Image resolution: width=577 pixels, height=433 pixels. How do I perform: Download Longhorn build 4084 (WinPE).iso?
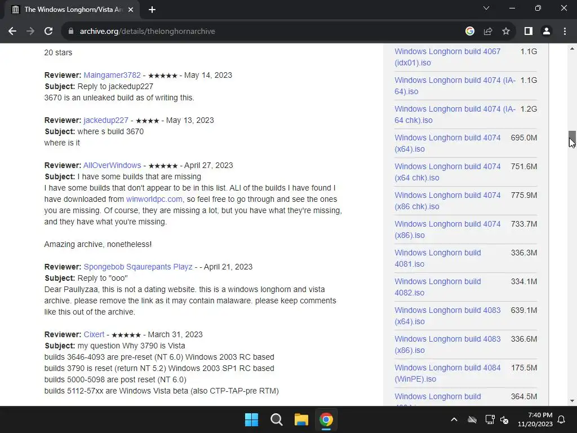click(447, 373)
